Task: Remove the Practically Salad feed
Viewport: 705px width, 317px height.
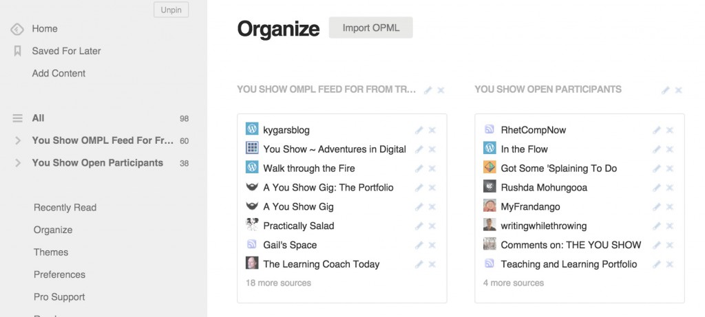Action: pos(432,226)
